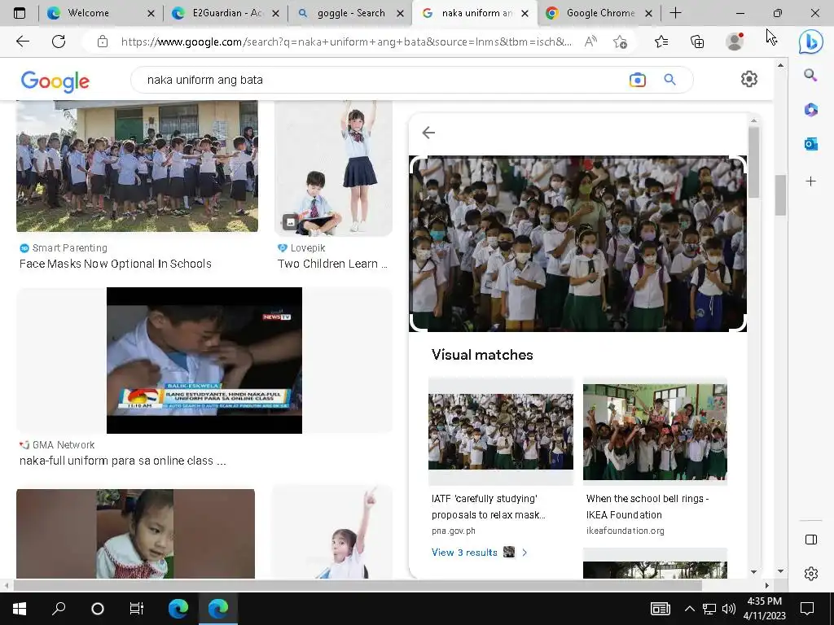The image size is (834, 625).
Task: Open the Lovepik two children image
Action: (333, 168)
